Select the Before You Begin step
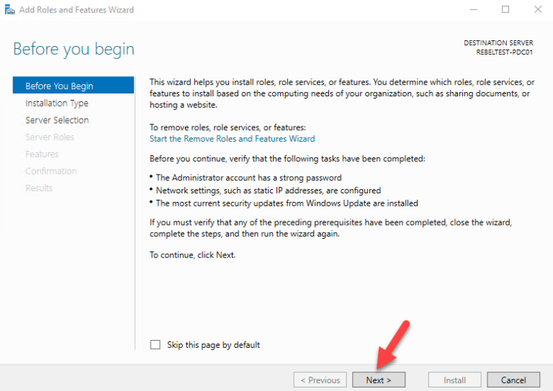The width and height of the screenshot is (553, 391). 59,86
